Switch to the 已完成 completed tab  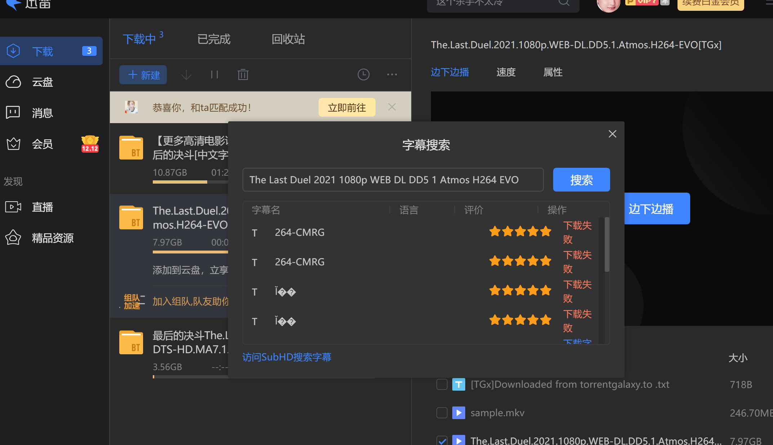(x=214, y=39)
